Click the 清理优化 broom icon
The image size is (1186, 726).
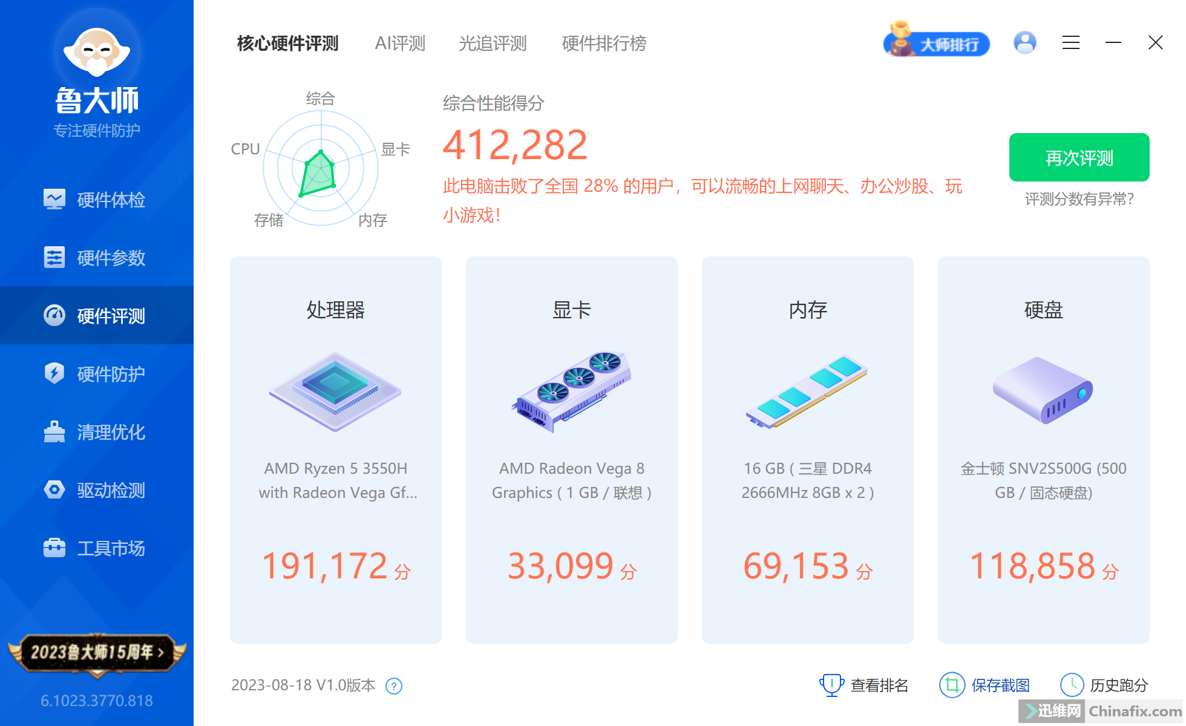pos(54,431)
